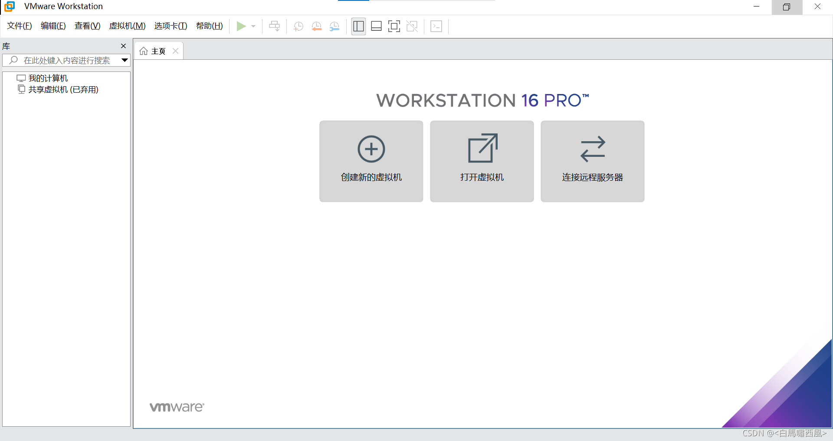Open Snapshot Manager toolbar icon
The image size is (833, 441).
(335, 26)
